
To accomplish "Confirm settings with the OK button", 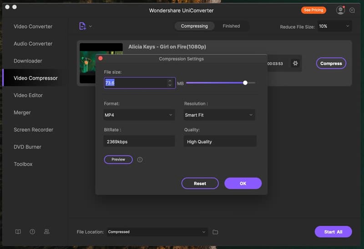I will pos(243,183).
